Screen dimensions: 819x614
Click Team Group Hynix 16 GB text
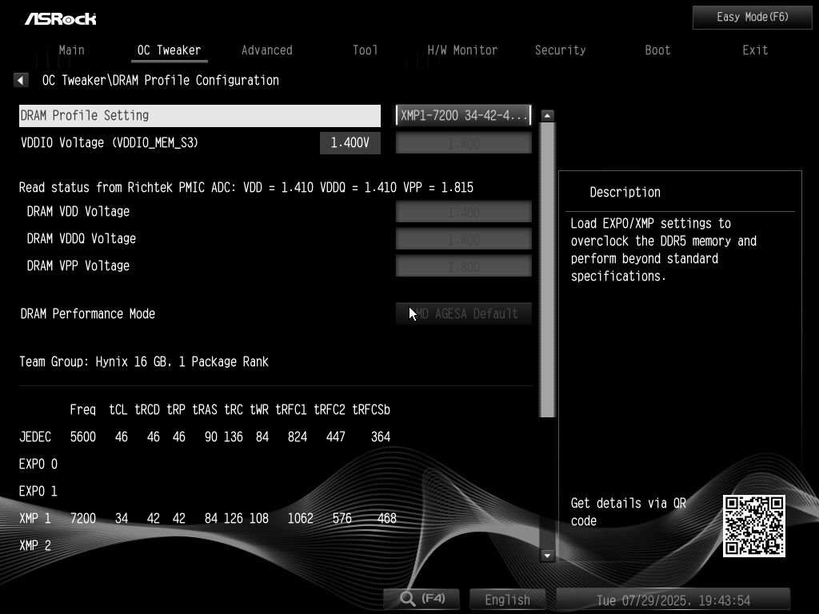144,361
